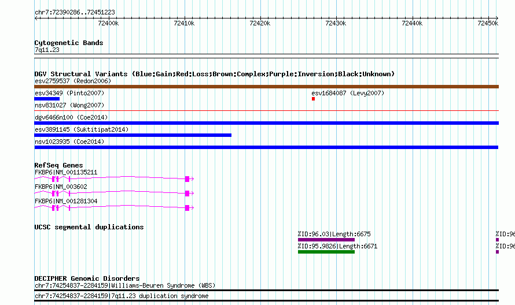Click the dgv6466n100 (Coe2014) label

coord(71,117)
